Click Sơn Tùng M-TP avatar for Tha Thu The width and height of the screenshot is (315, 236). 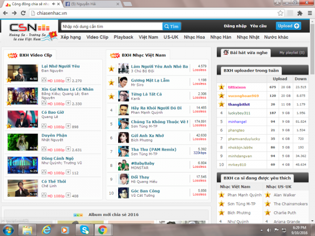pyautogui.click(x=123, y=152)
